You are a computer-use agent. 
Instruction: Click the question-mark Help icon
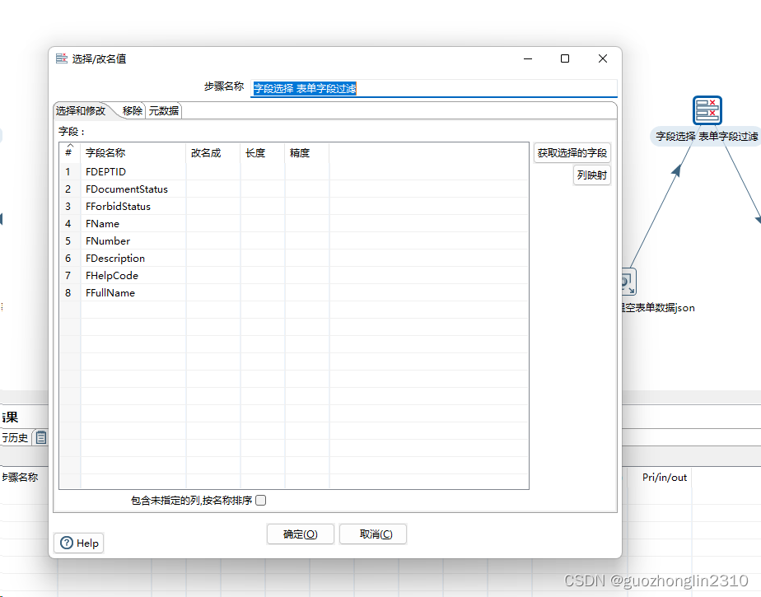[x=65, y=543]
